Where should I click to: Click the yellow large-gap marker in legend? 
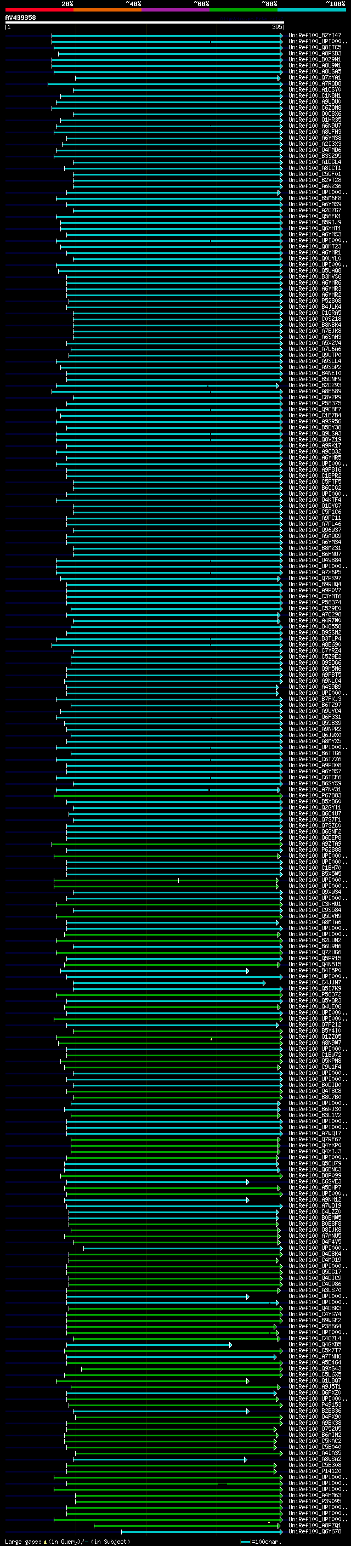pyautogui.click(x=45, y=1541)
